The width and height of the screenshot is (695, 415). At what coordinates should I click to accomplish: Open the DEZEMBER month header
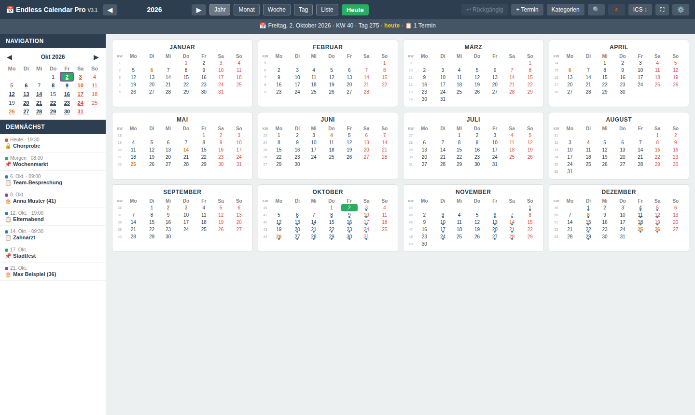pyautogui.click(x=619, y=192)
